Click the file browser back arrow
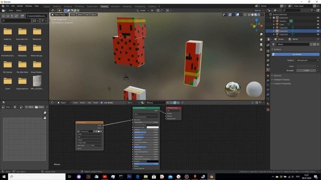The image size is (321, 180). point(4,16)
